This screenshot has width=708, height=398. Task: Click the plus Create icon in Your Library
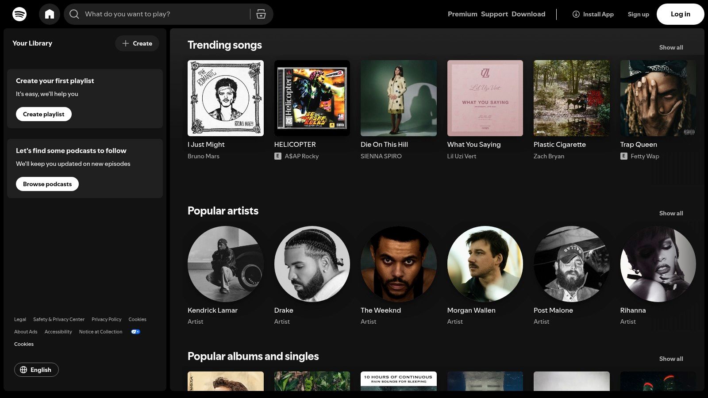[126, 43]
